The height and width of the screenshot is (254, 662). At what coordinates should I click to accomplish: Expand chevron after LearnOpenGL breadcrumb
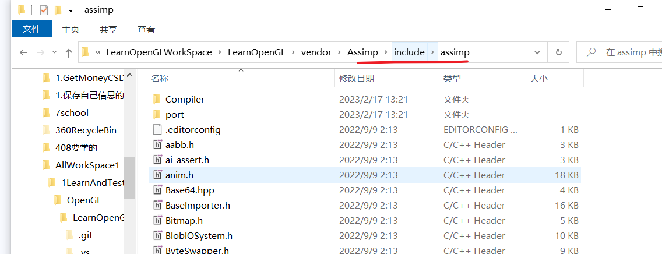(293, 52)
